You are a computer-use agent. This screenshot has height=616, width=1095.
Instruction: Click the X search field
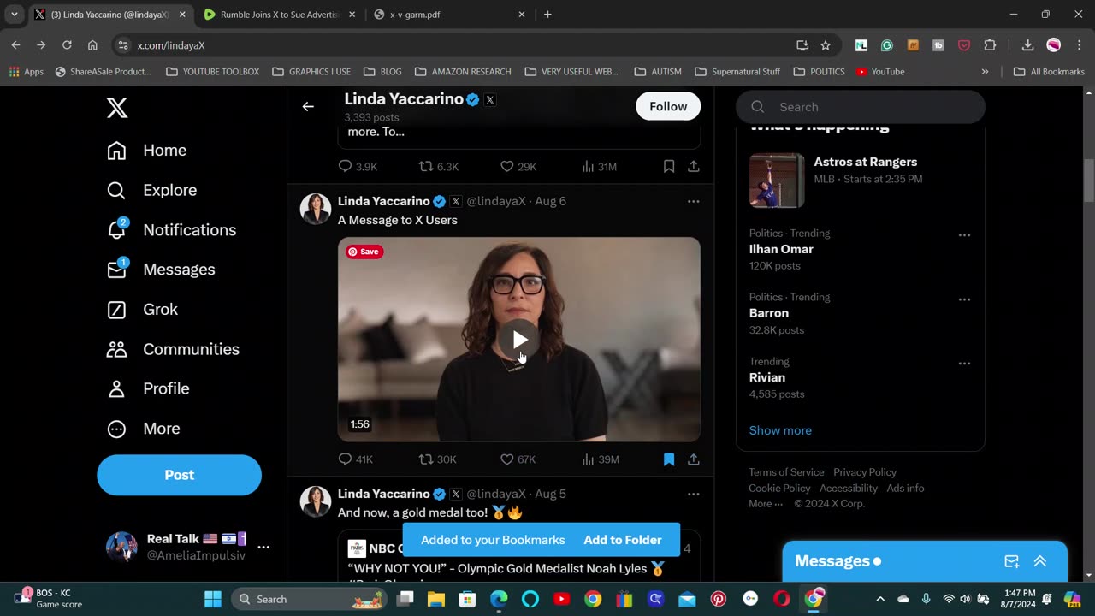[x=861, y=107]
